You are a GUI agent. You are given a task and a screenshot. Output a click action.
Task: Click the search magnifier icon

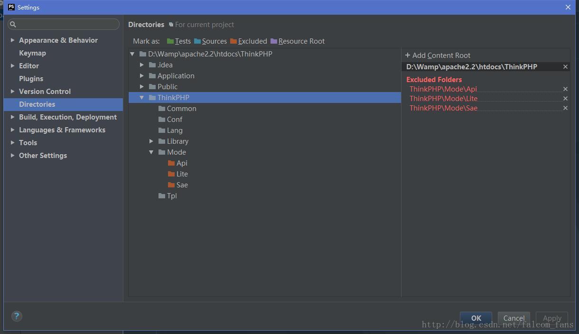[x=13, y=24]
